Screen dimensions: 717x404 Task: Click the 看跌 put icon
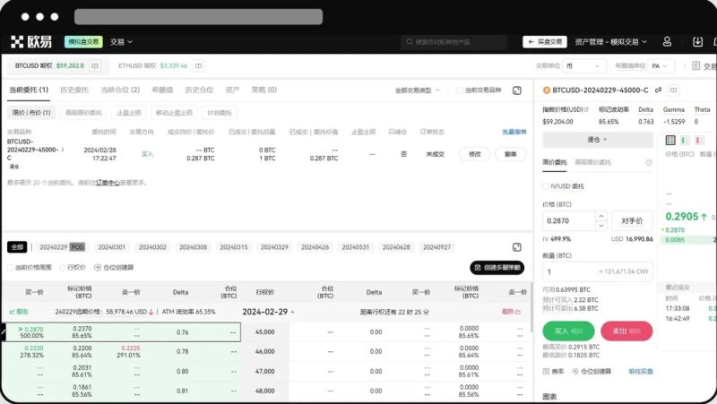[518, 312]
